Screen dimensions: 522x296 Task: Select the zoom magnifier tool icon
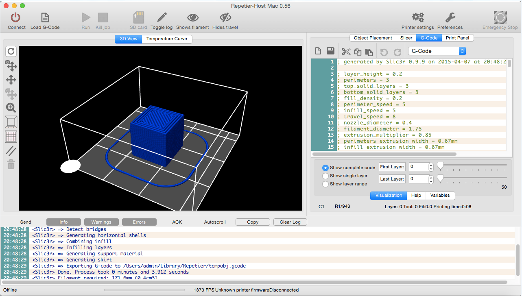(x=11, y=108)
